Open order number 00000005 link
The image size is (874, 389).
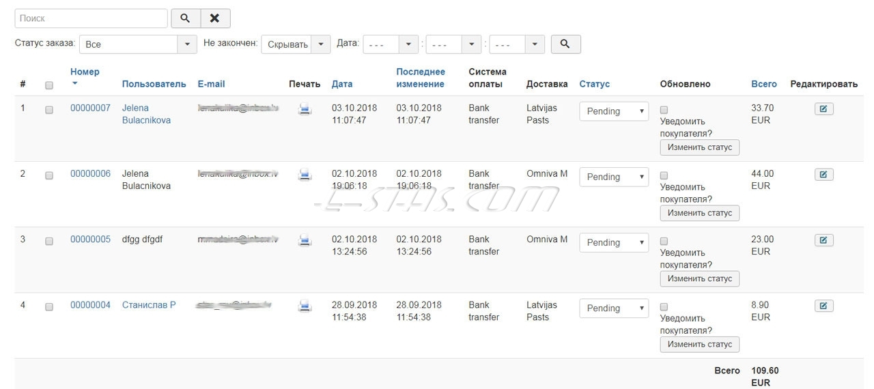pos(90,239)
